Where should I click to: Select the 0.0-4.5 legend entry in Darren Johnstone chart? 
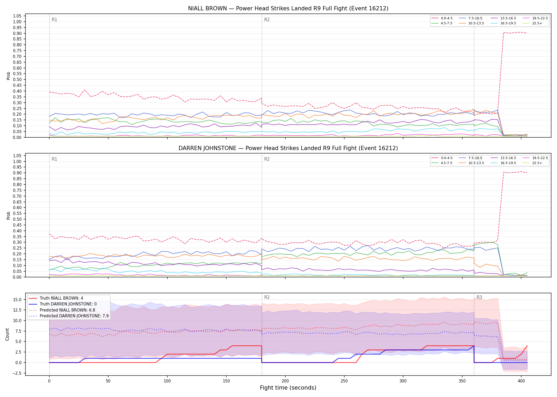tap(442, 158)
